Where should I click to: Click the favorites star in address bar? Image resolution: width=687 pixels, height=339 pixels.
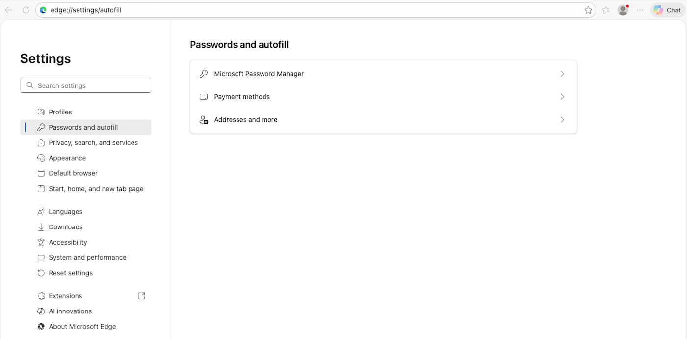(x=588, y=10)
